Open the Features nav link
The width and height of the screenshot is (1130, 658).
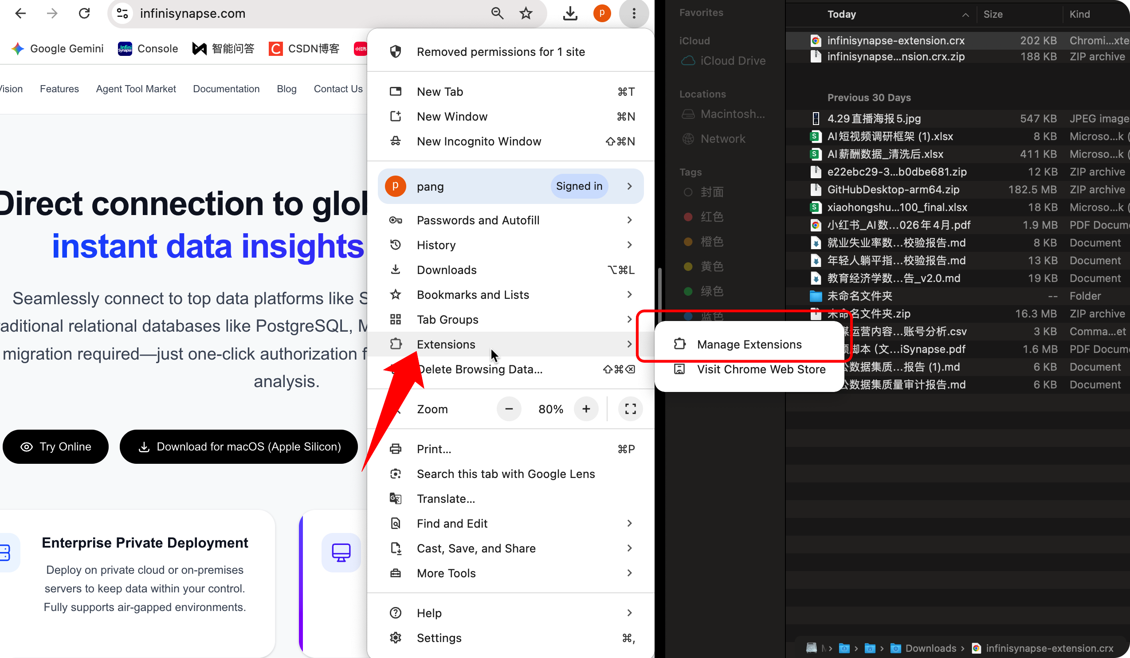pos(59,89)
